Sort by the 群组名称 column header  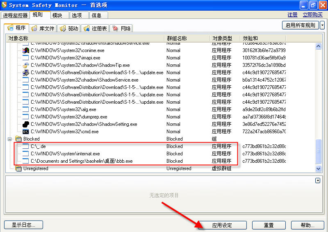(187, 38)
